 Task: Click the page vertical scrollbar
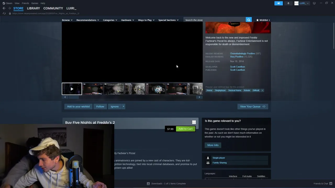[x=333, y=35]
